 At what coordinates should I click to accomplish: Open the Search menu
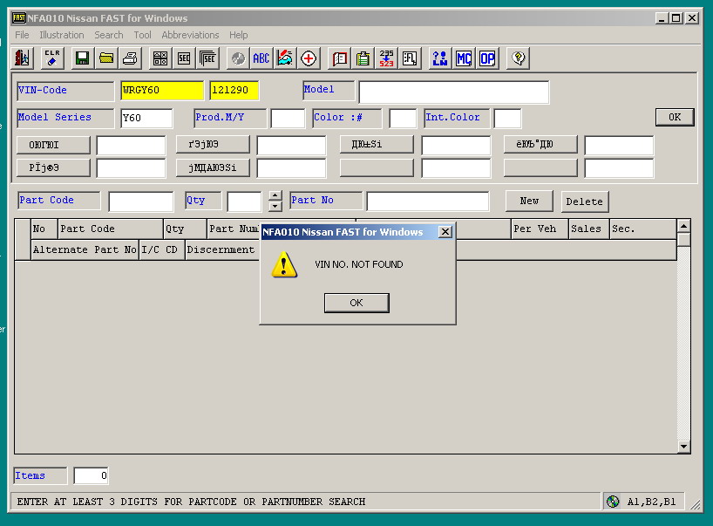coord(109,35)
